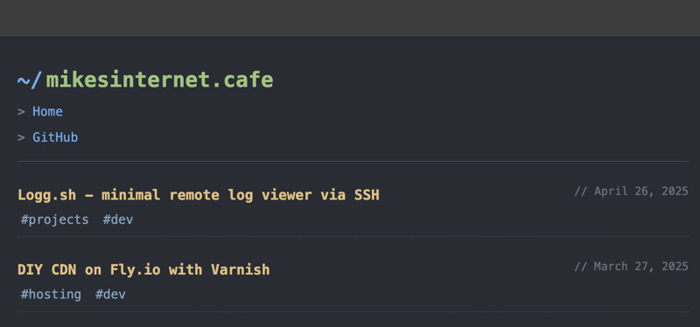Click the April 26, 2025 date
This screenshot has width=700, height=327.
coord(641,191)
